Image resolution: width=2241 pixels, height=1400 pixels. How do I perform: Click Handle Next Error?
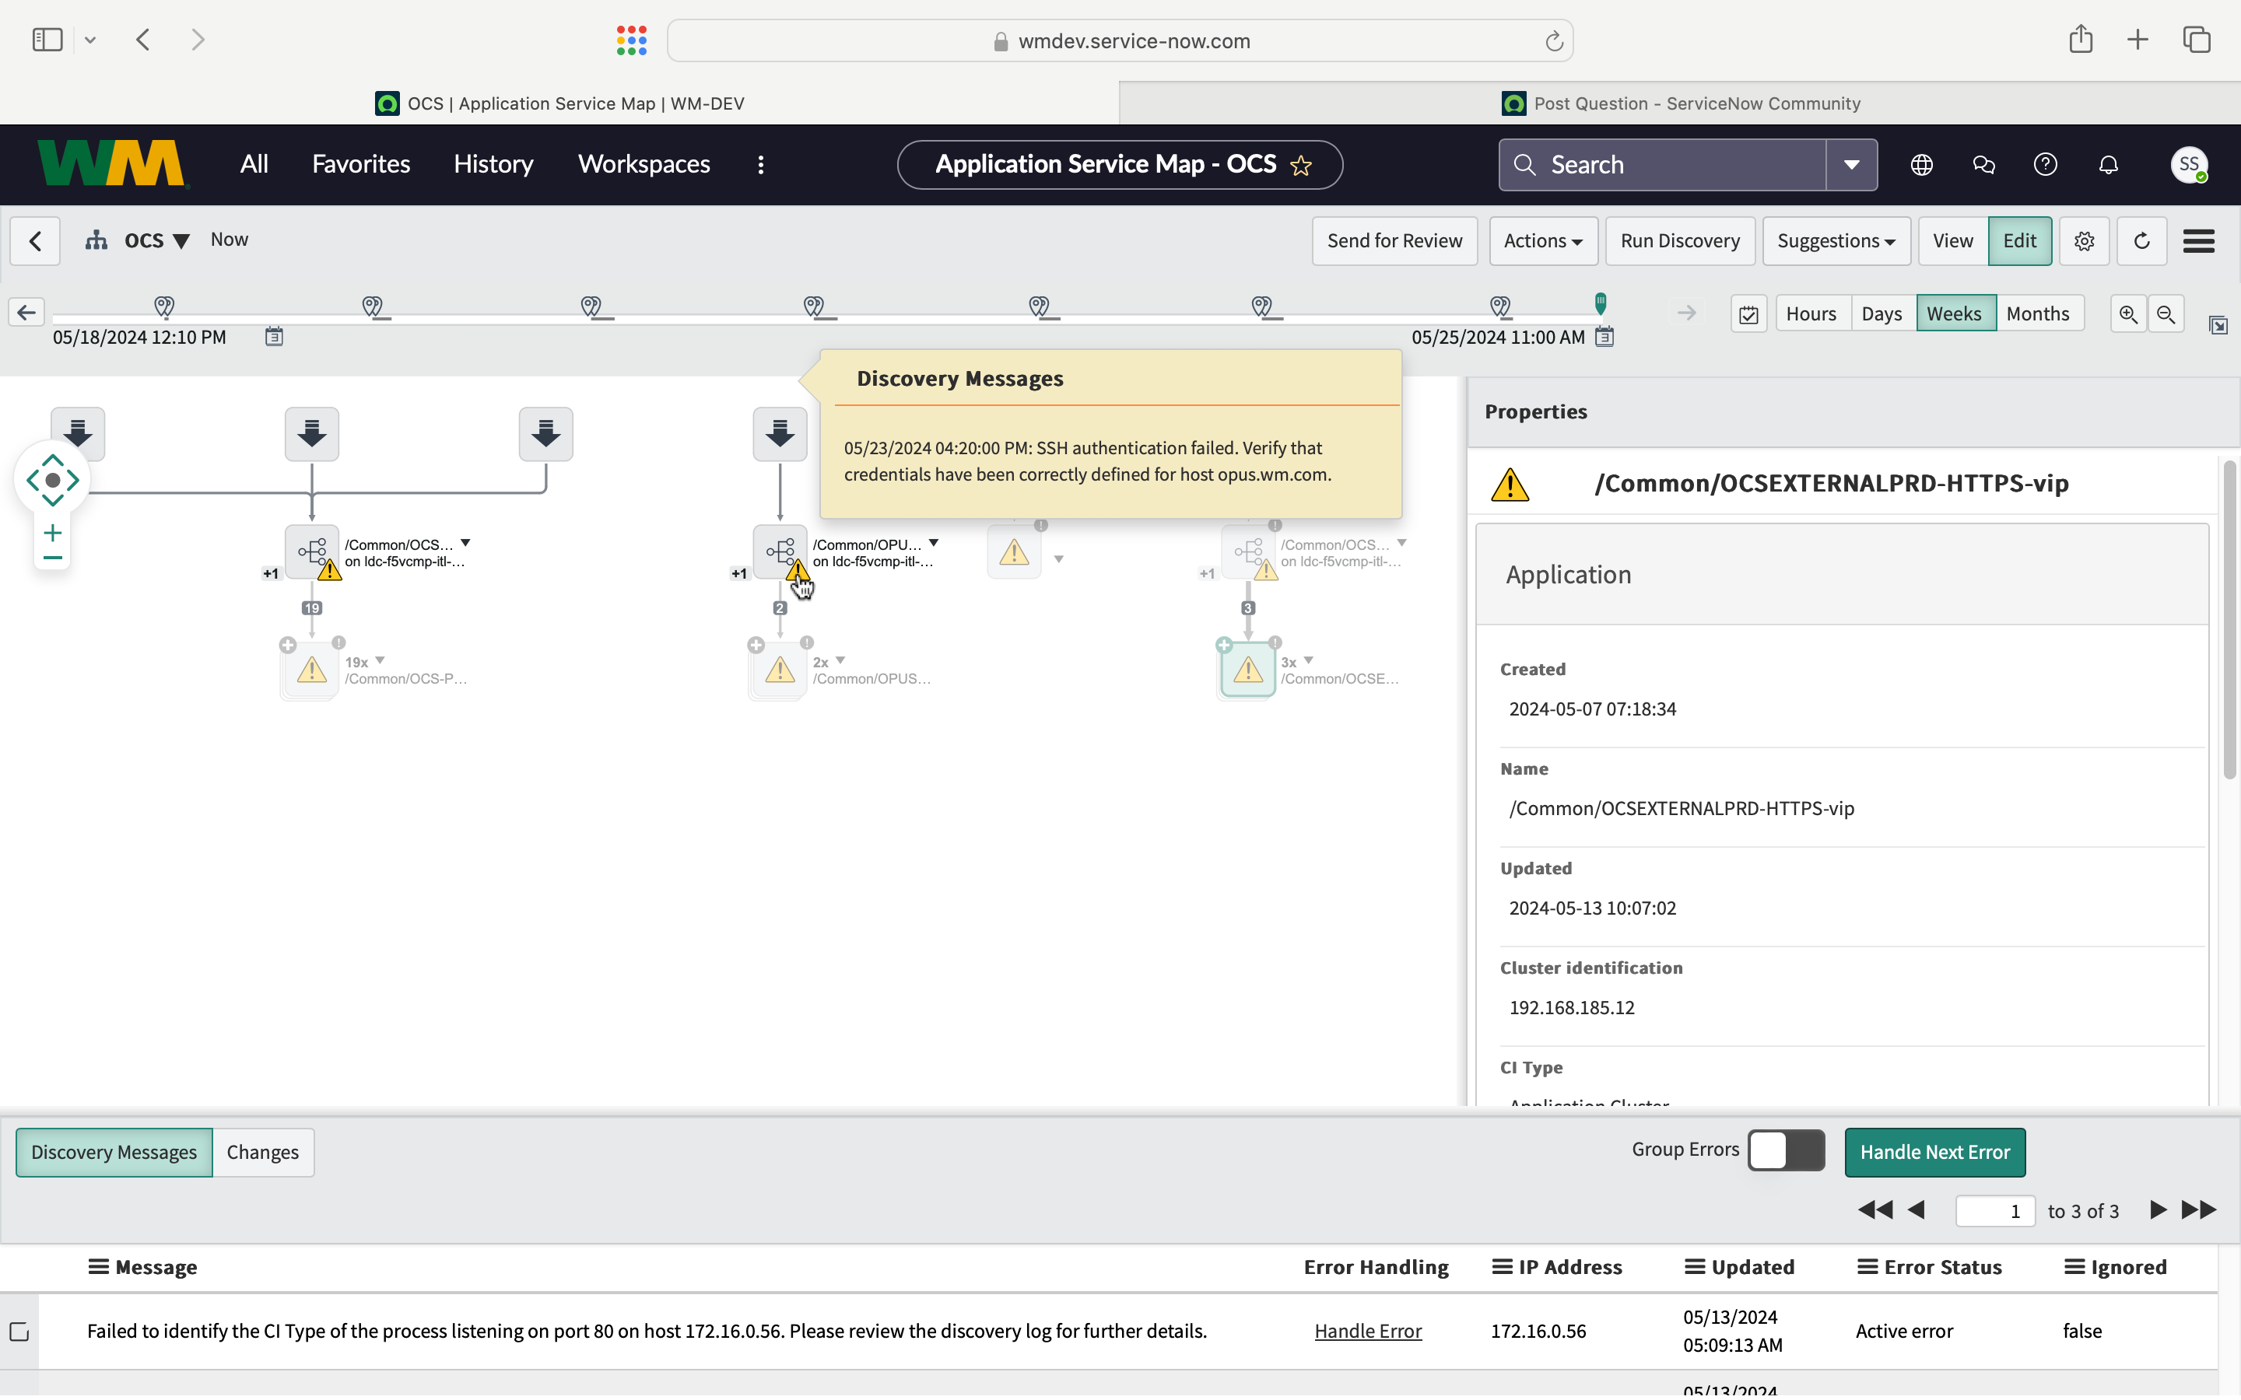(x=1934, y=1152)
